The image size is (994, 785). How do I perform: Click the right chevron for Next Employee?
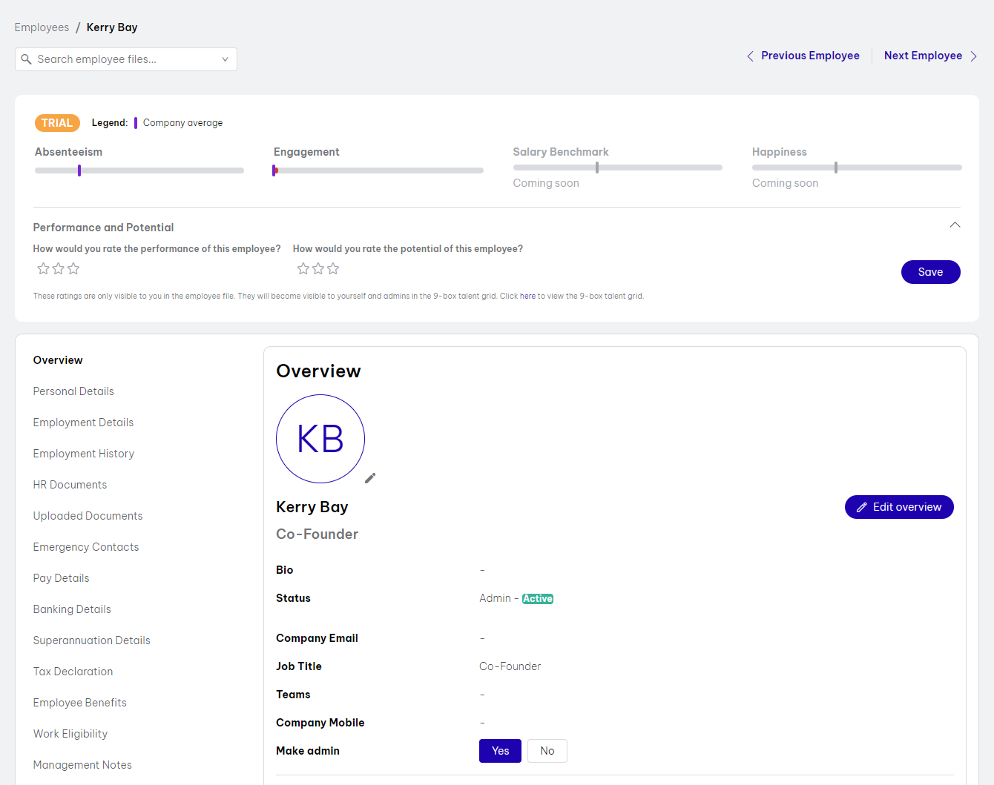click(973, 56)
